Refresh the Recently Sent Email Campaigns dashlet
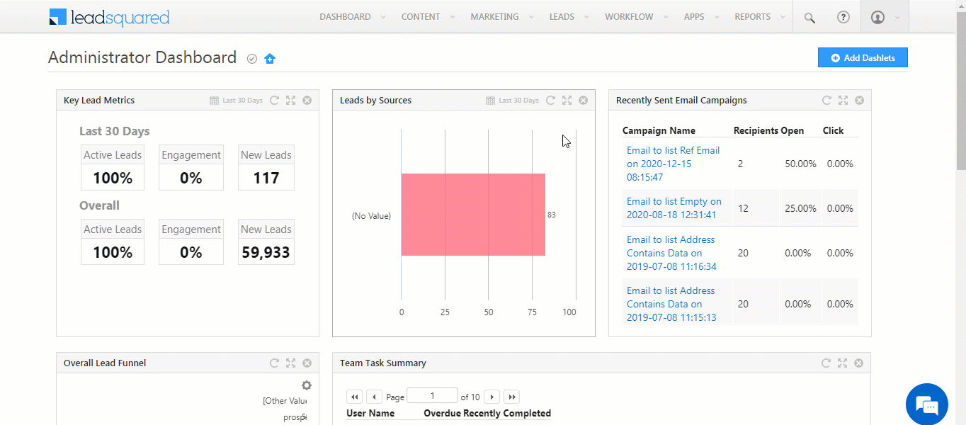 826,100
